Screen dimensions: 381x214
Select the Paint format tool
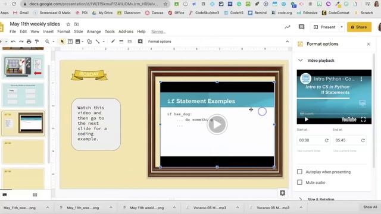click(x=37, y=42)
